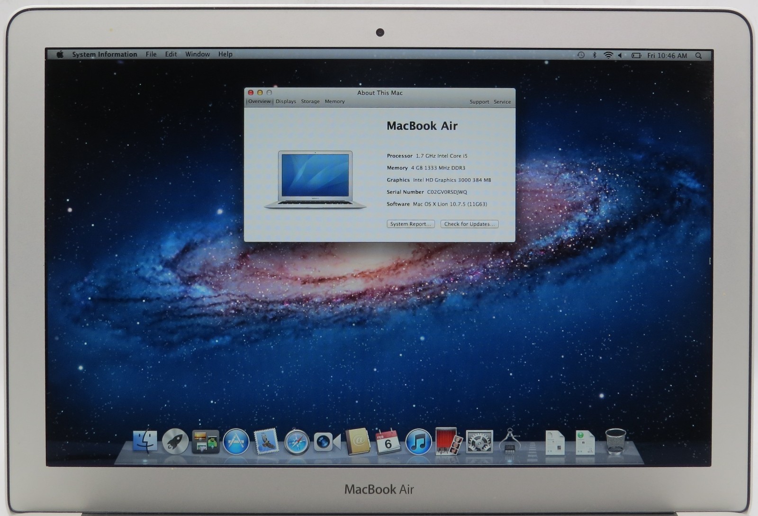Open FaceTime camera icon in Dock
The image size is (758, 516).
327,443
